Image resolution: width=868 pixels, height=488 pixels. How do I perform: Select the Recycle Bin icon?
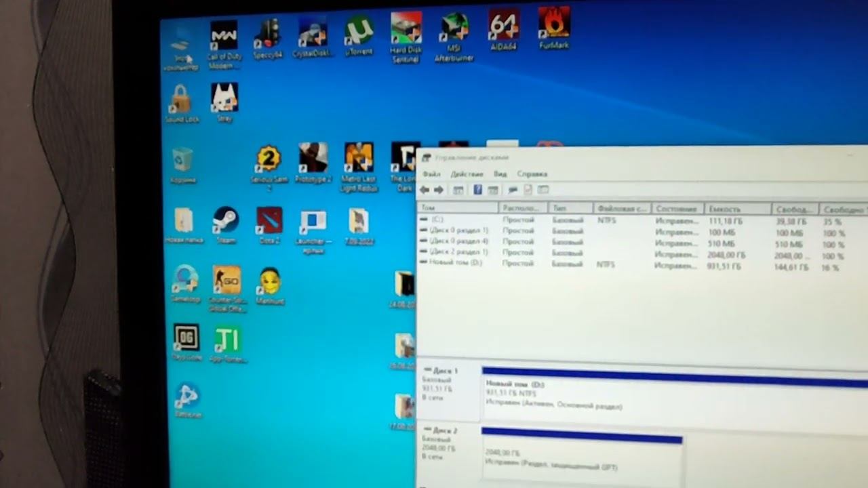coord(182,165)
